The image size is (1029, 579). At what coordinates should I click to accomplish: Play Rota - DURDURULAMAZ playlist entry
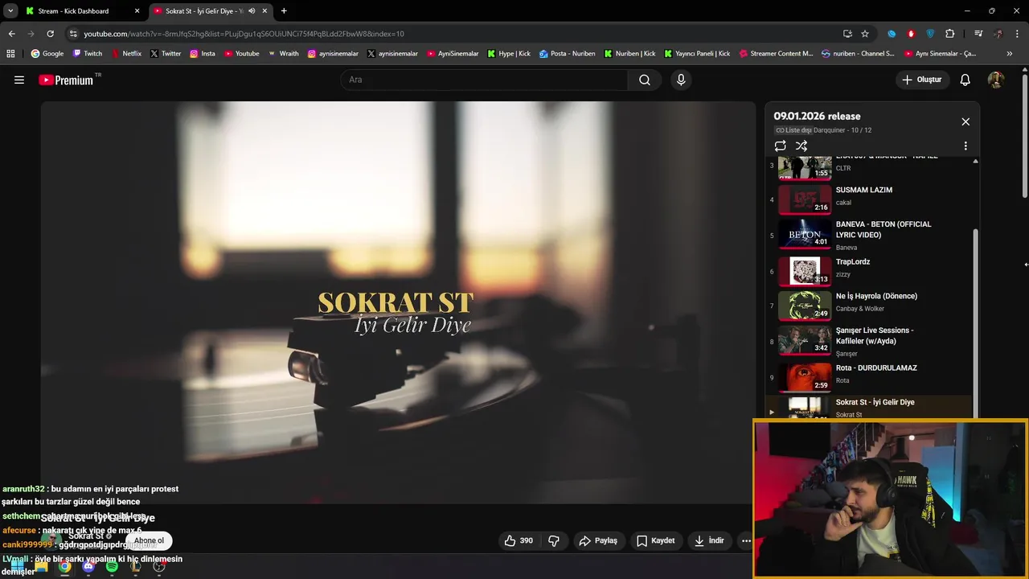(x=868, y=377)
